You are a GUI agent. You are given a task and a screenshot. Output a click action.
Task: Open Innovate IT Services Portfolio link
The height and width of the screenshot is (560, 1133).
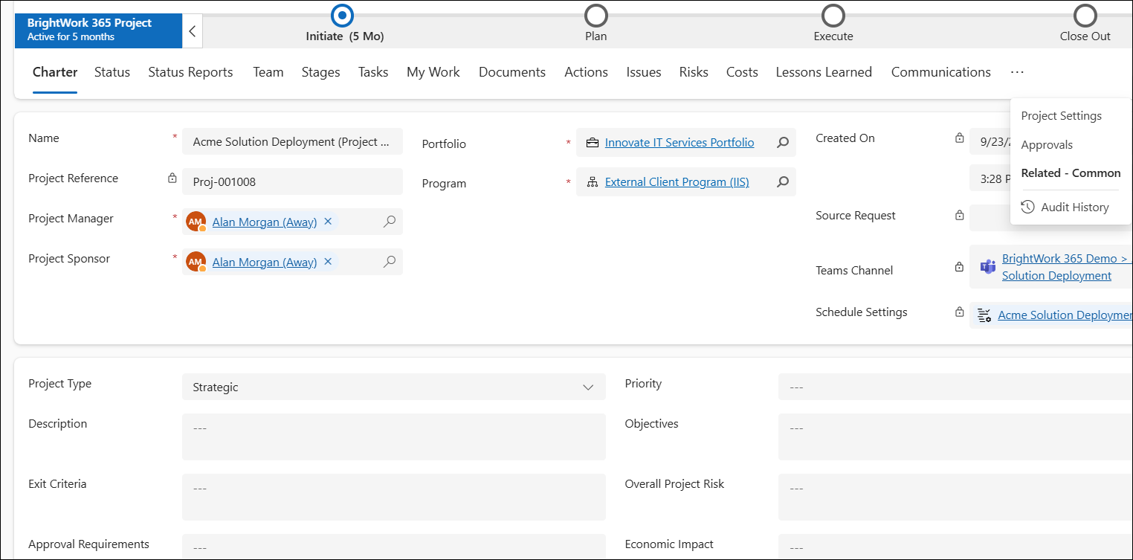pyautogui.click(x=680, y=143)
